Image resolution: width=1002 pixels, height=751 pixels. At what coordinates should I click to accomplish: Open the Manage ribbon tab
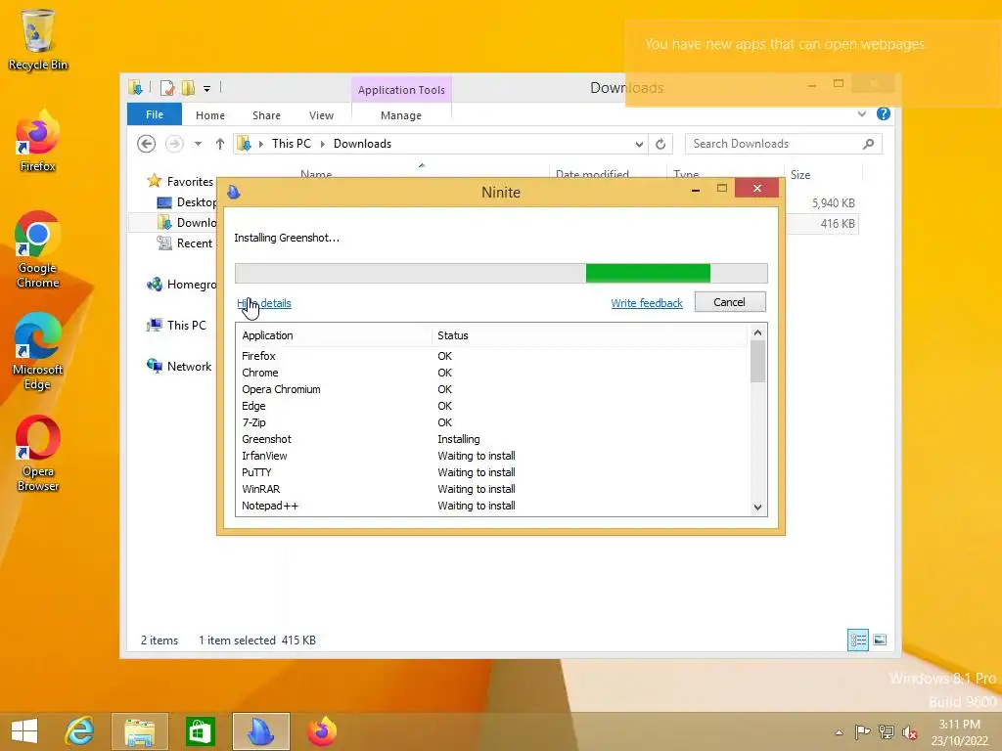tap(401, 115)
